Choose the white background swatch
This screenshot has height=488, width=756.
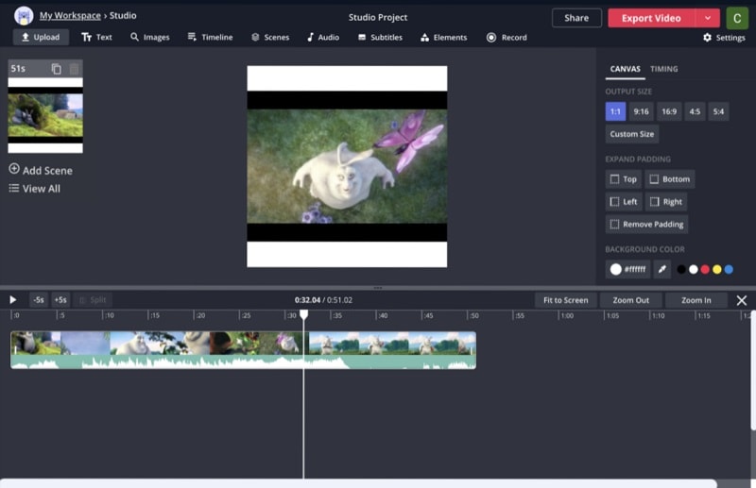[694, 269]
